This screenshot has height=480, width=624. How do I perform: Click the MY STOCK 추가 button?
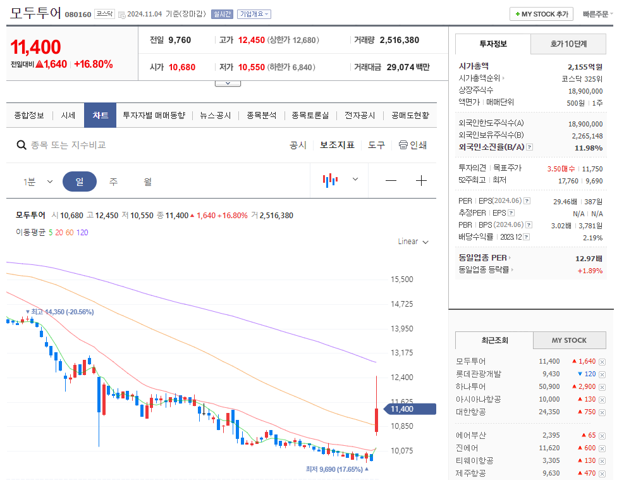[542, 14]
